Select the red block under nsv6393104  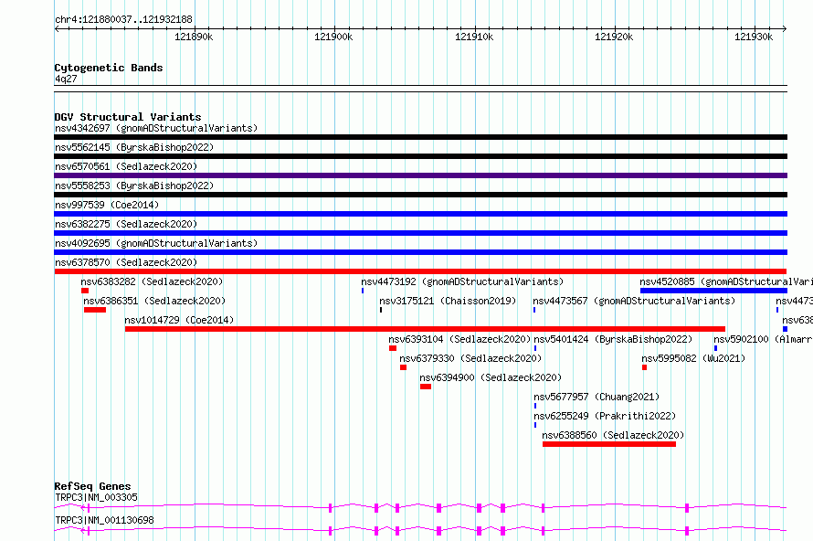pos(393,348)
